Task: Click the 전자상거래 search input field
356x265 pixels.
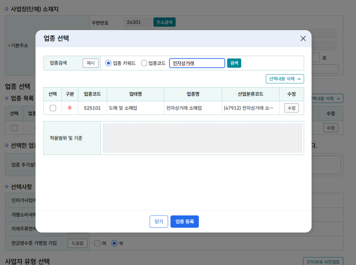Action: 197,63
